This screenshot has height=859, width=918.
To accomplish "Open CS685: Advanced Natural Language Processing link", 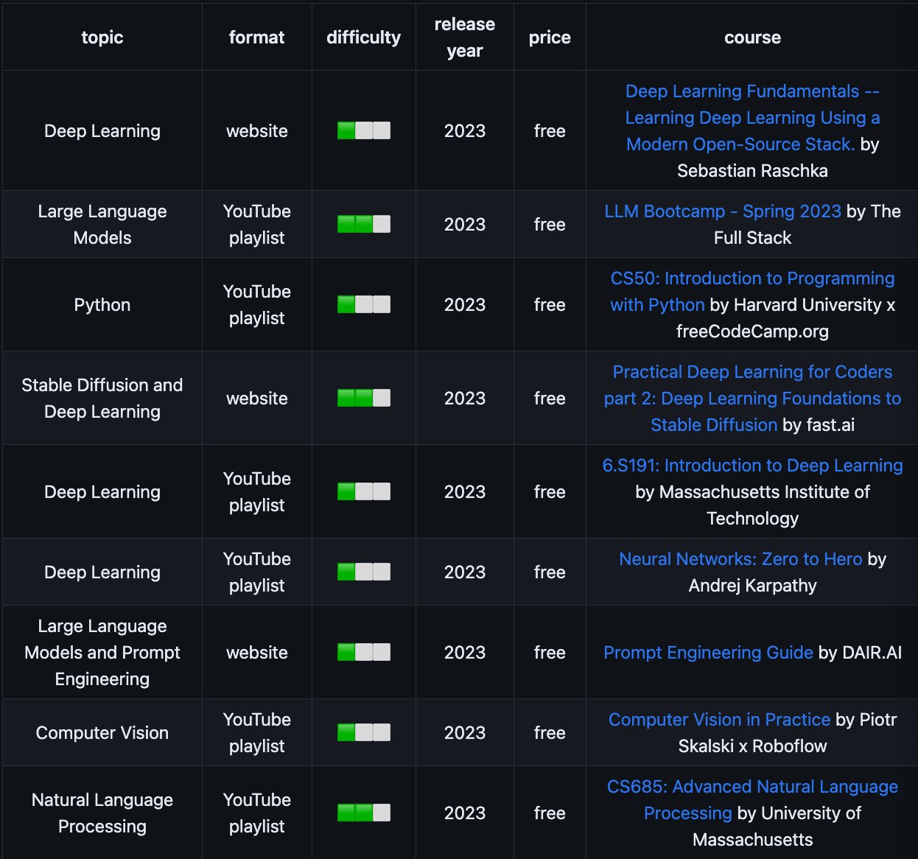I will [752, 800].
